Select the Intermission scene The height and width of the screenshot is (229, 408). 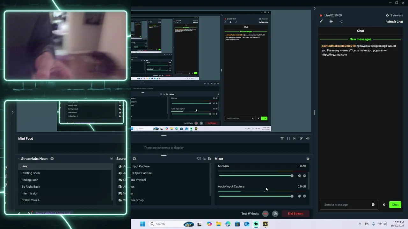[x=65, y=193]
